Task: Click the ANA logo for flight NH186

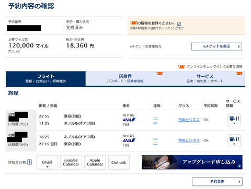Action: pos(129,120)
